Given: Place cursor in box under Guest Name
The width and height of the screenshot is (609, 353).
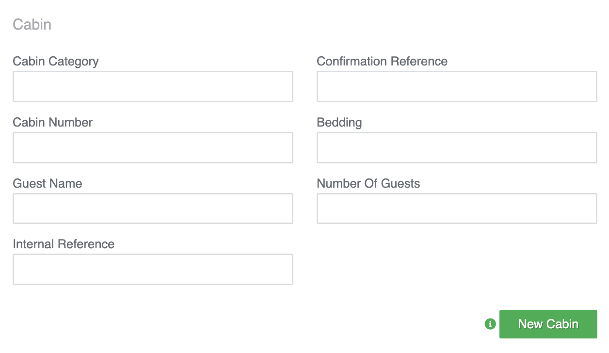Looking at the screenshot, I should tap(153, 209).
